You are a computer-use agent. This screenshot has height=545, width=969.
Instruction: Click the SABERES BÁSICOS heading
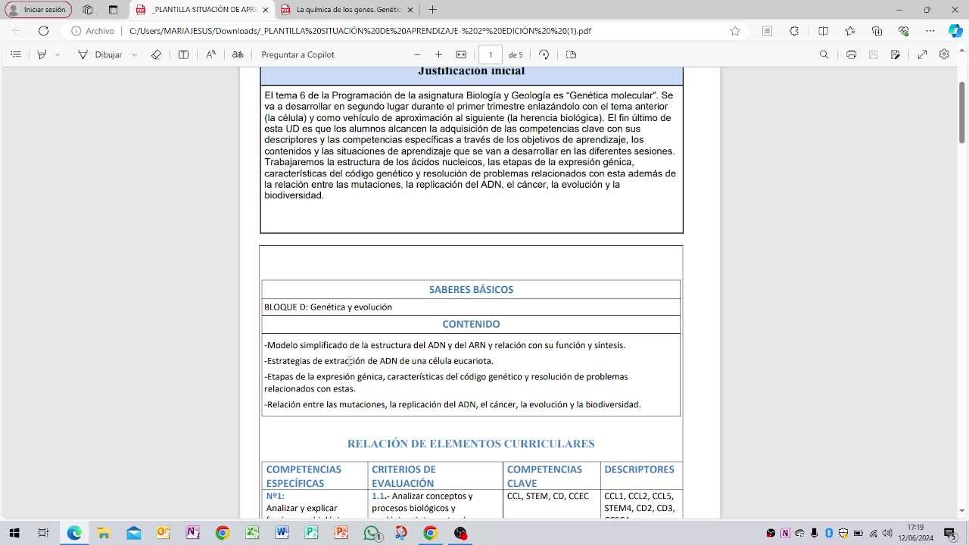point(471,289)
